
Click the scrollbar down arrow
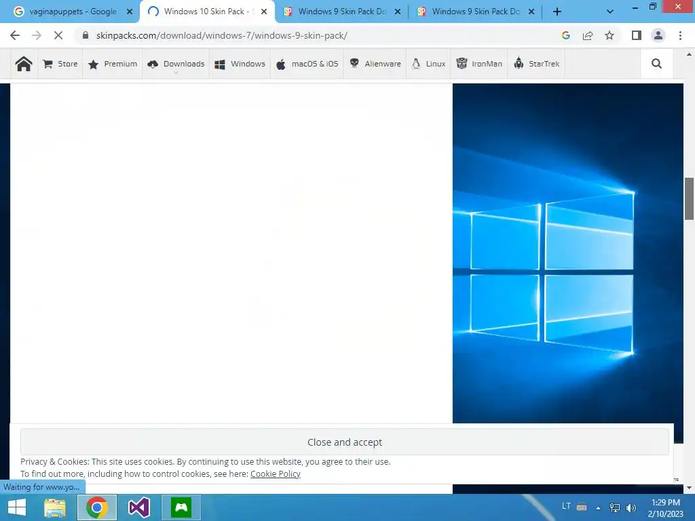tap(689, 488)
